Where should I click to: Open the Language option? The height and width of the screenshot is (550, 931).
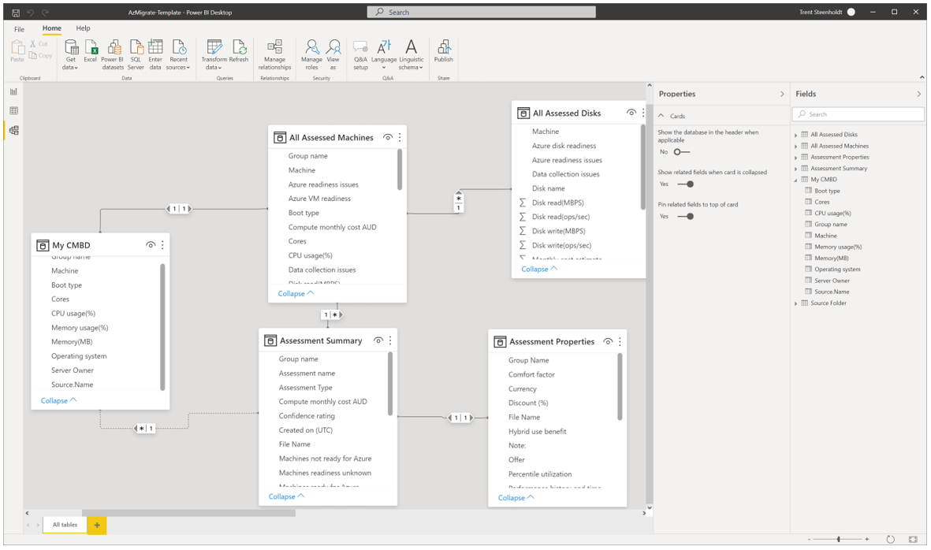click(x=384, y=54)
